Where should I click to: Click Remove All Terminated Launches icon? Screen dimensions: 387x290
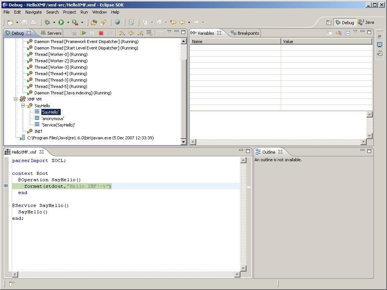click(x=74, y=33)
